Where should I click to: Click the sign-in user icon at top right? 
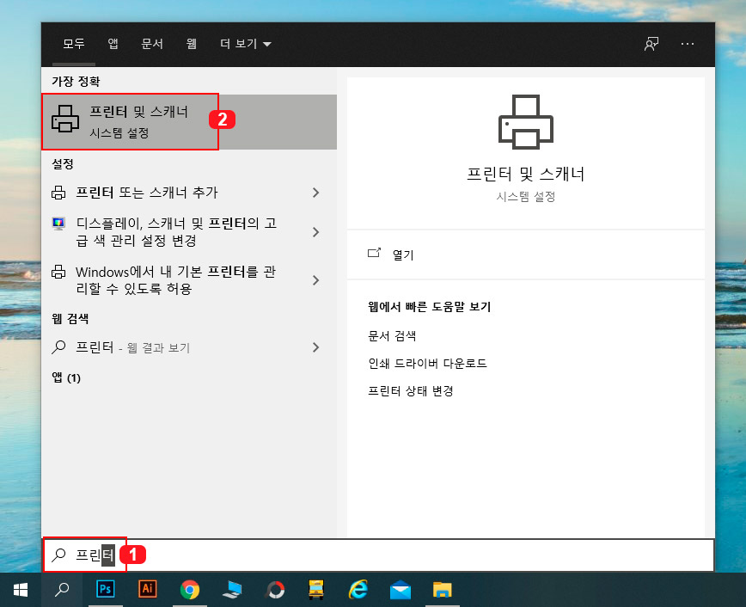point(651,44)
